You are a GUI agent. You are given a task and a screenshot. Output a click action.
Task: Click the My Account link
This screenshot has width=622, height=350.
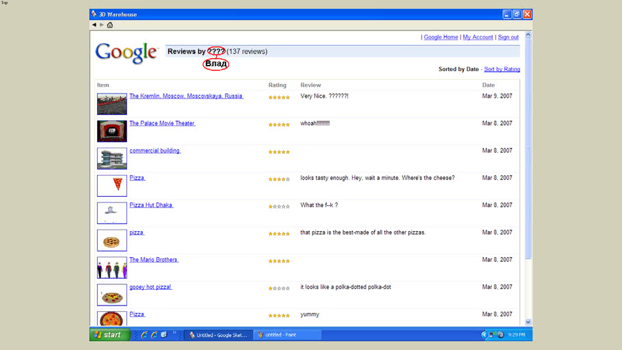pos(478,37)
